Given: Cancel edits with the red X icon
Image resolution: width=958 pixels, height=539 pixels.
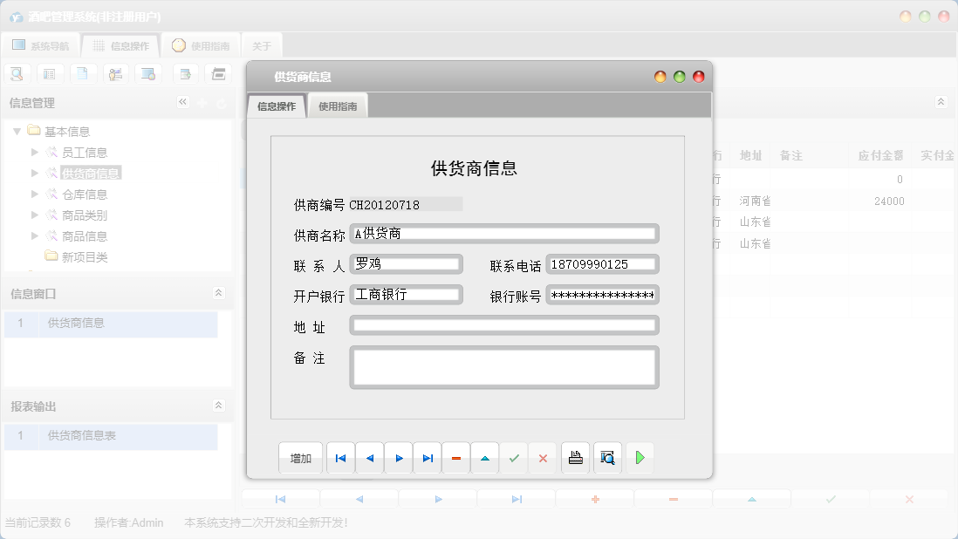Looking at the screenshot, I should 543,458.
